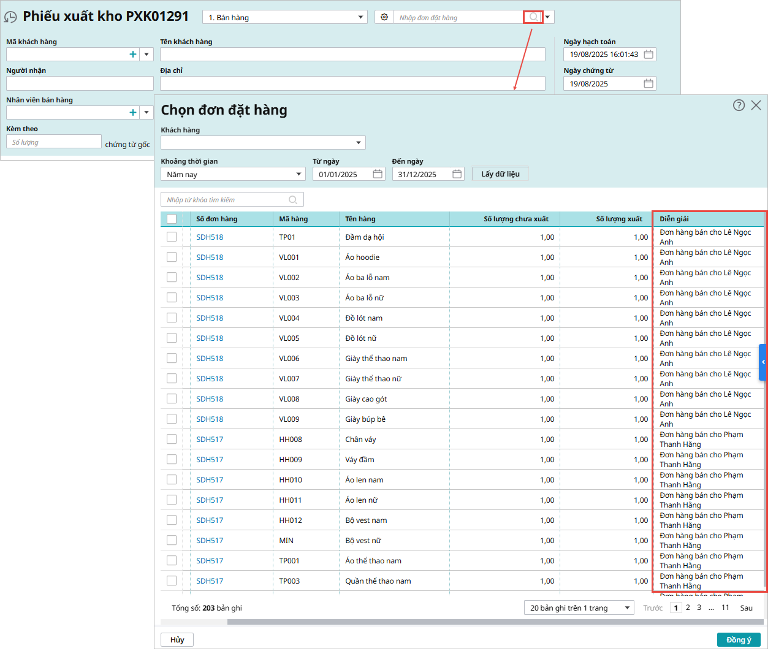The height and width of the screenshot is (659, 776).
Task: Jump to page 11 in pagination
Action: tap(725, 608)
